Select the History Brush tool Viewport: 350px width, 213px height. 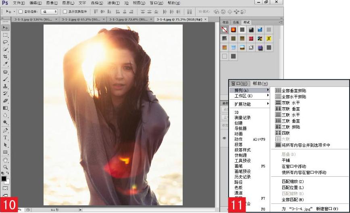tap(5, 93)
